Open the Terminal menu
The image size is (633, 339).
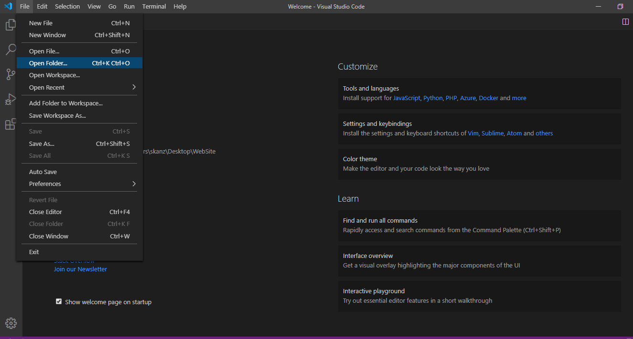click(154, 6)
